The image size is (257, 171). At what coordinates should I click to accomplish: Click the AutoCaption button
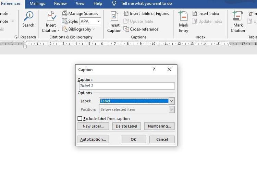pyautogui.click(x=93, y=140)
